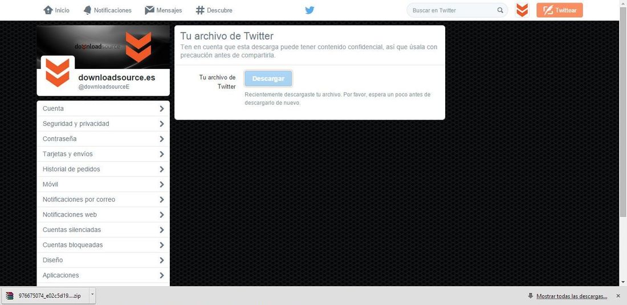Click chevron arrow beside Cuentas bloqueadas
Image resolution: width=627 pixels, height=305 pixels.
click(x=161, y=246)
